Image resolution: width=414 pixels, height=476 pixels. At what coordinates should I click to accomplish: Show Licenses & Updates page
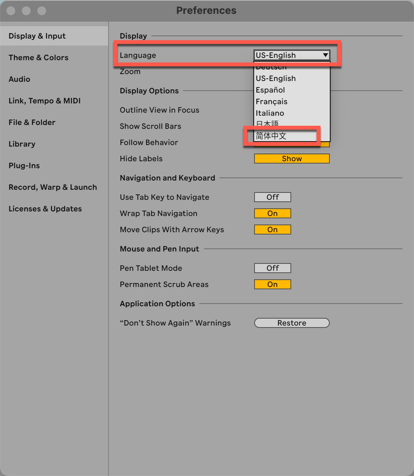click(x=45, y=209)
